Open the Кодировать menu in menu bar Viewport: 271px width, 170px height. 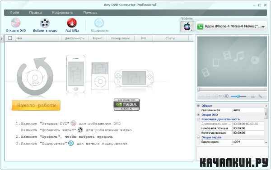(62, 13)
